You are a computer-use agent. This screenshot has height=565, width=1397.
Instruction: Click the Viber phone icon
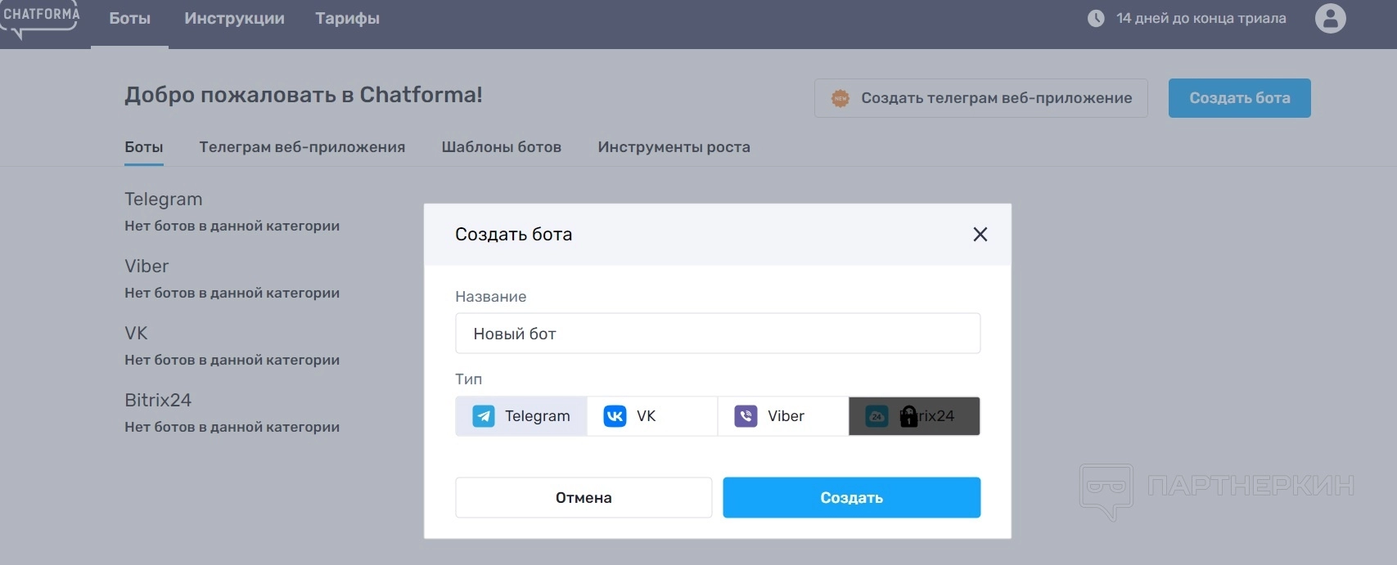tap(746, 416)
